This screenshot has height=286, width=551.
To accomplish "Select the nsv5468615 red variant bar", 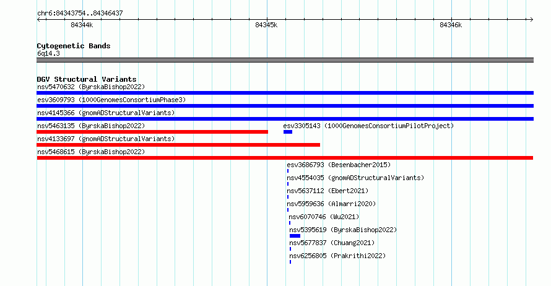I will coord(285,158).
